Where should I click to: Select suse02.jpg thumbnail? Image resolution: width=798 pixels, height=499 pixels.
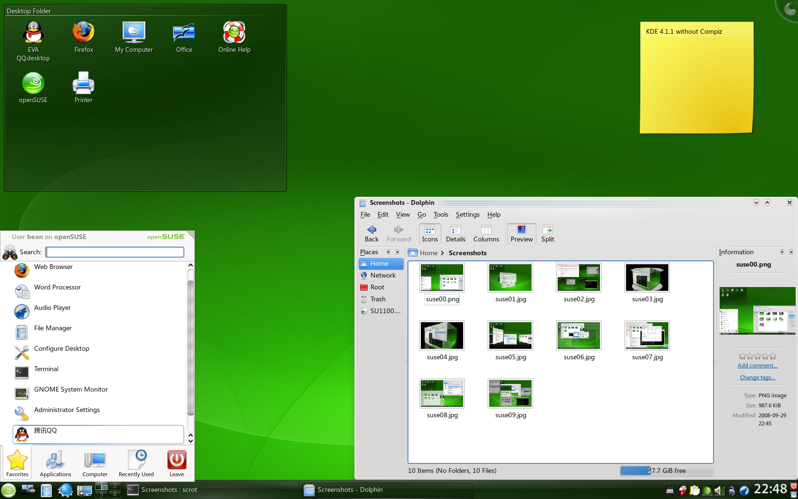579,278
